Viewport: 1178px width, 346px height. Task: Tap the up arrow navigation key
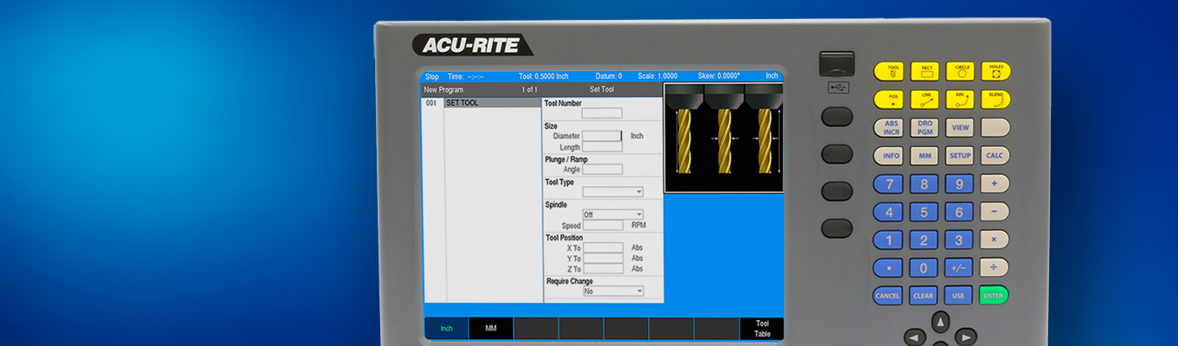941,322
